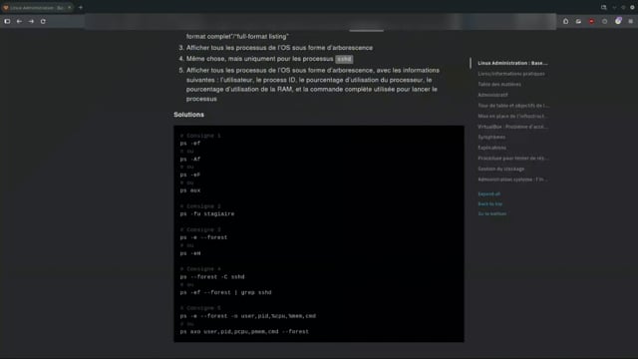Image resolution: width=638 pixels, height=359 pixels.
Task: Jump to Linux Administration : Base heading in outline
Action: [x=512, y=63]
